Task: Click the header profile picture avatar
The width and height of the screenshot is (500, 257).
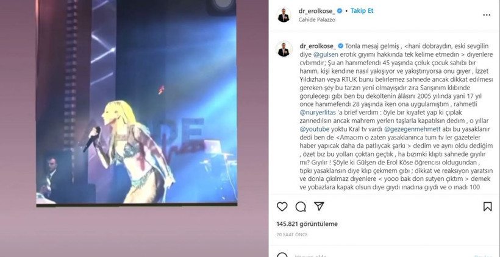Action: click(284, 15)
